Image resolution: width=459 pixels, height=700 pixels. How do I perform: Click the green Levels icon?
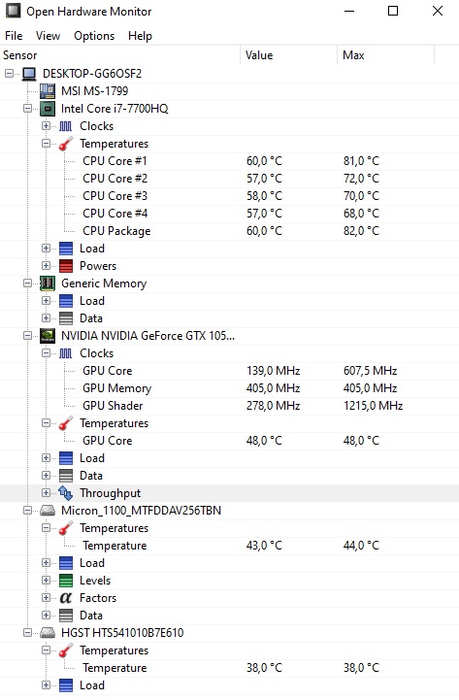[66, 581]
